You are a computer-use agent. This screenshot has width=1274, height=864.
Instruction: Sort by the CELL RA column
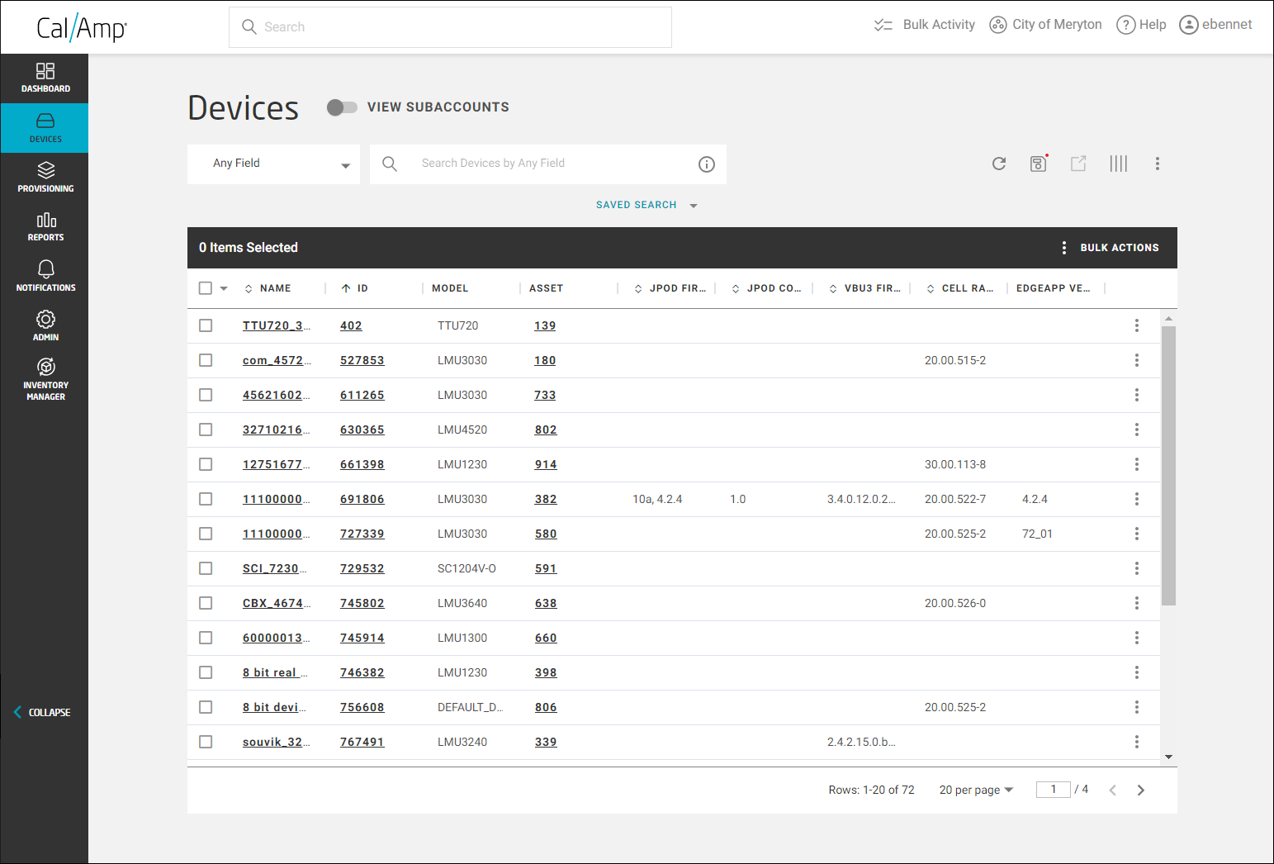[x=960, y=288]
